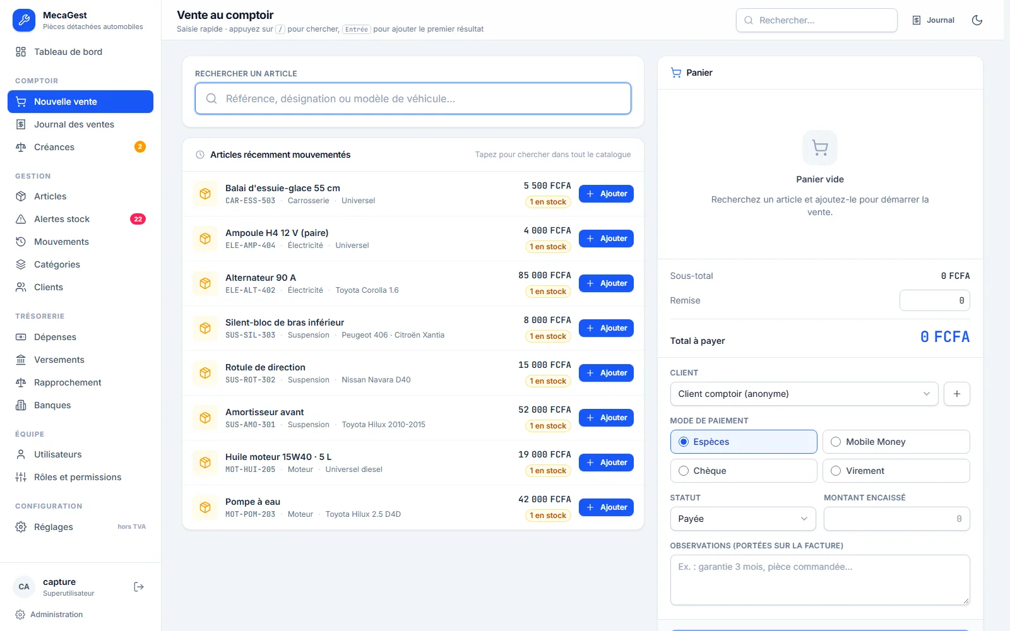Select Espèces payment mode

[x=744, y=442]
